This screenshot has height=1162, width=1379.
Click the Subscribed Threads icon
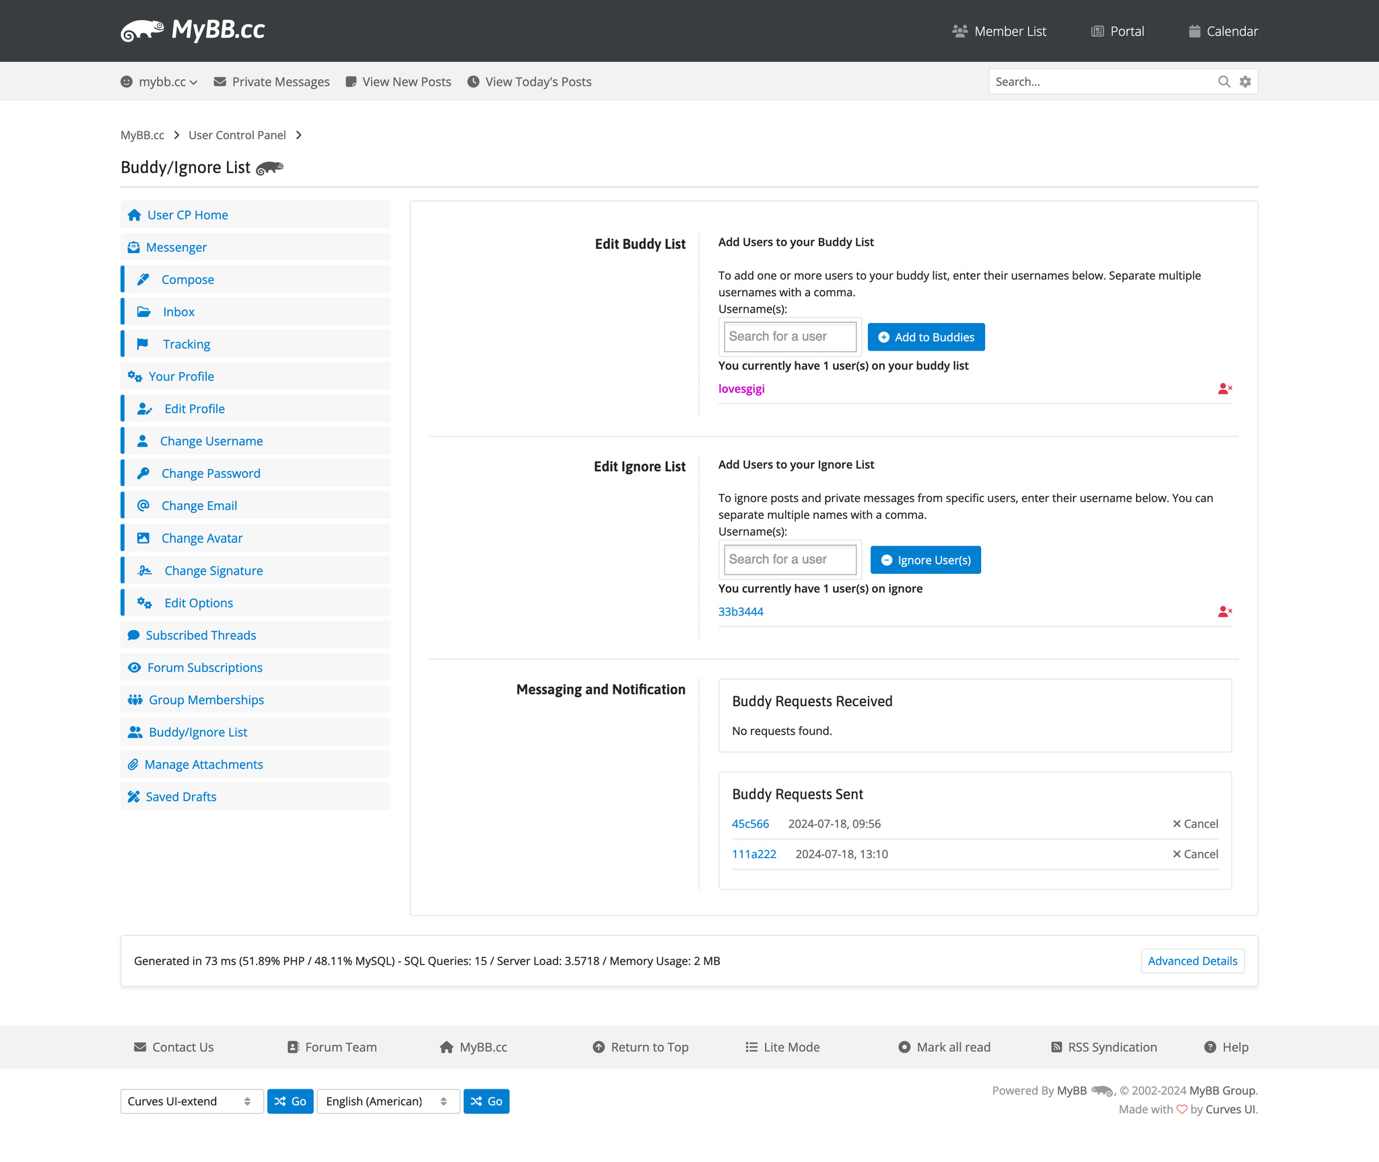point(135,635)
